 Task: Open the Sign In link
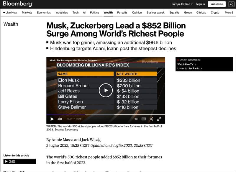tap(201, 4)
